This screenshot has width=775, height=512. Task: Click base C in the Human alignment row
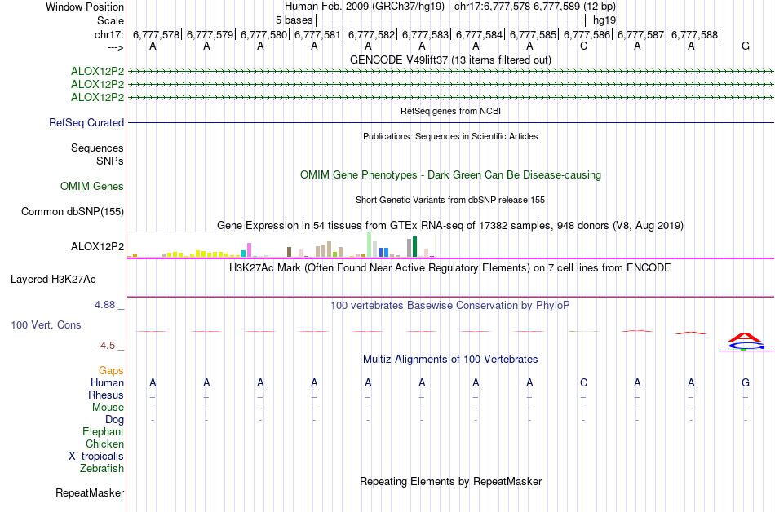[584, 382]
